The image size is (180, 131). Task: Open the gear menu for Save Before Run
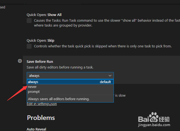pyautogui.click(x=20, y=61)
